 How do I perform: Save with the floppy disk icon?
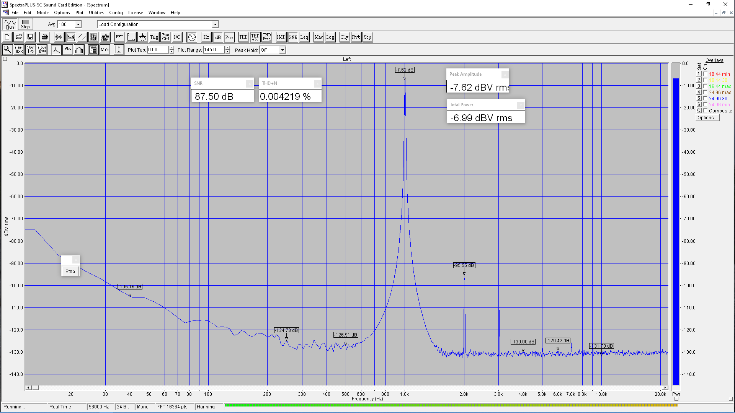(30, 37)
